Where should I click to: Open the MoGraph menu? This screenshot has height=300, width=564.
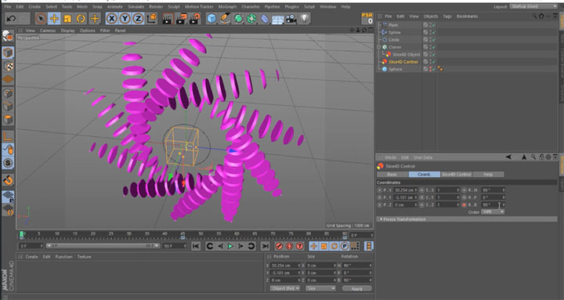pyautogui.click(x=227, y=6)
